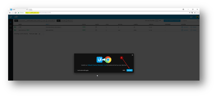Select the Offline status filter tab
Screen dimensions: 216x97
[x=70, y=20]
